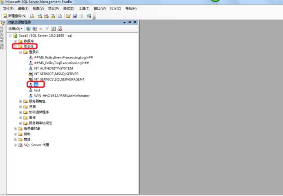Collapse the 安全性 node
Viewport: 283px width, 196px height.
[x=15, y=47]
